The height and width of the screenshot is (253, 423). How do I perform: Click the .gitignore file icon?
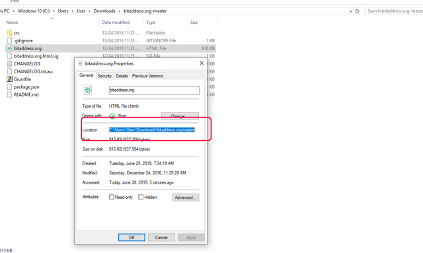click(x=9, y=41)
